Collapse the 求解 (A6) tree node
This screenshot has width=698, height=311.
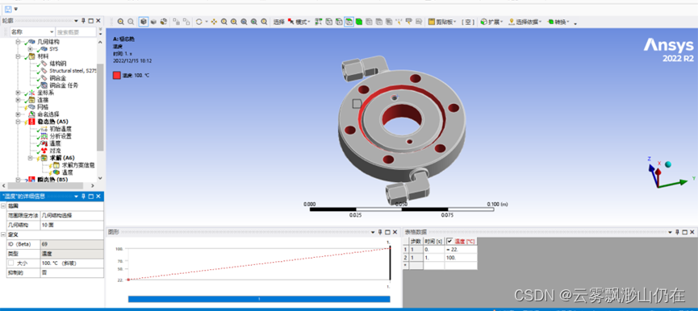click(x=30, y=158)
